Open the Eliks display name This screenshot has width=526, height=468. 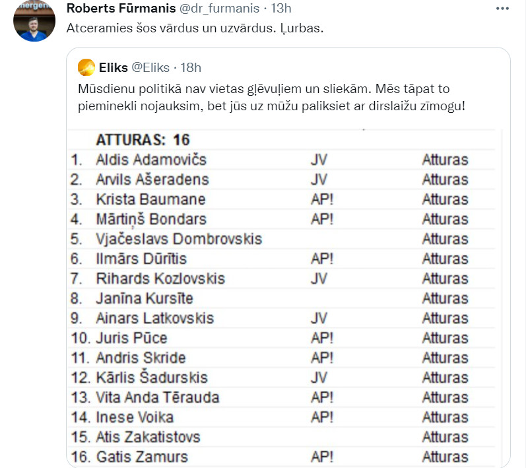113,67
